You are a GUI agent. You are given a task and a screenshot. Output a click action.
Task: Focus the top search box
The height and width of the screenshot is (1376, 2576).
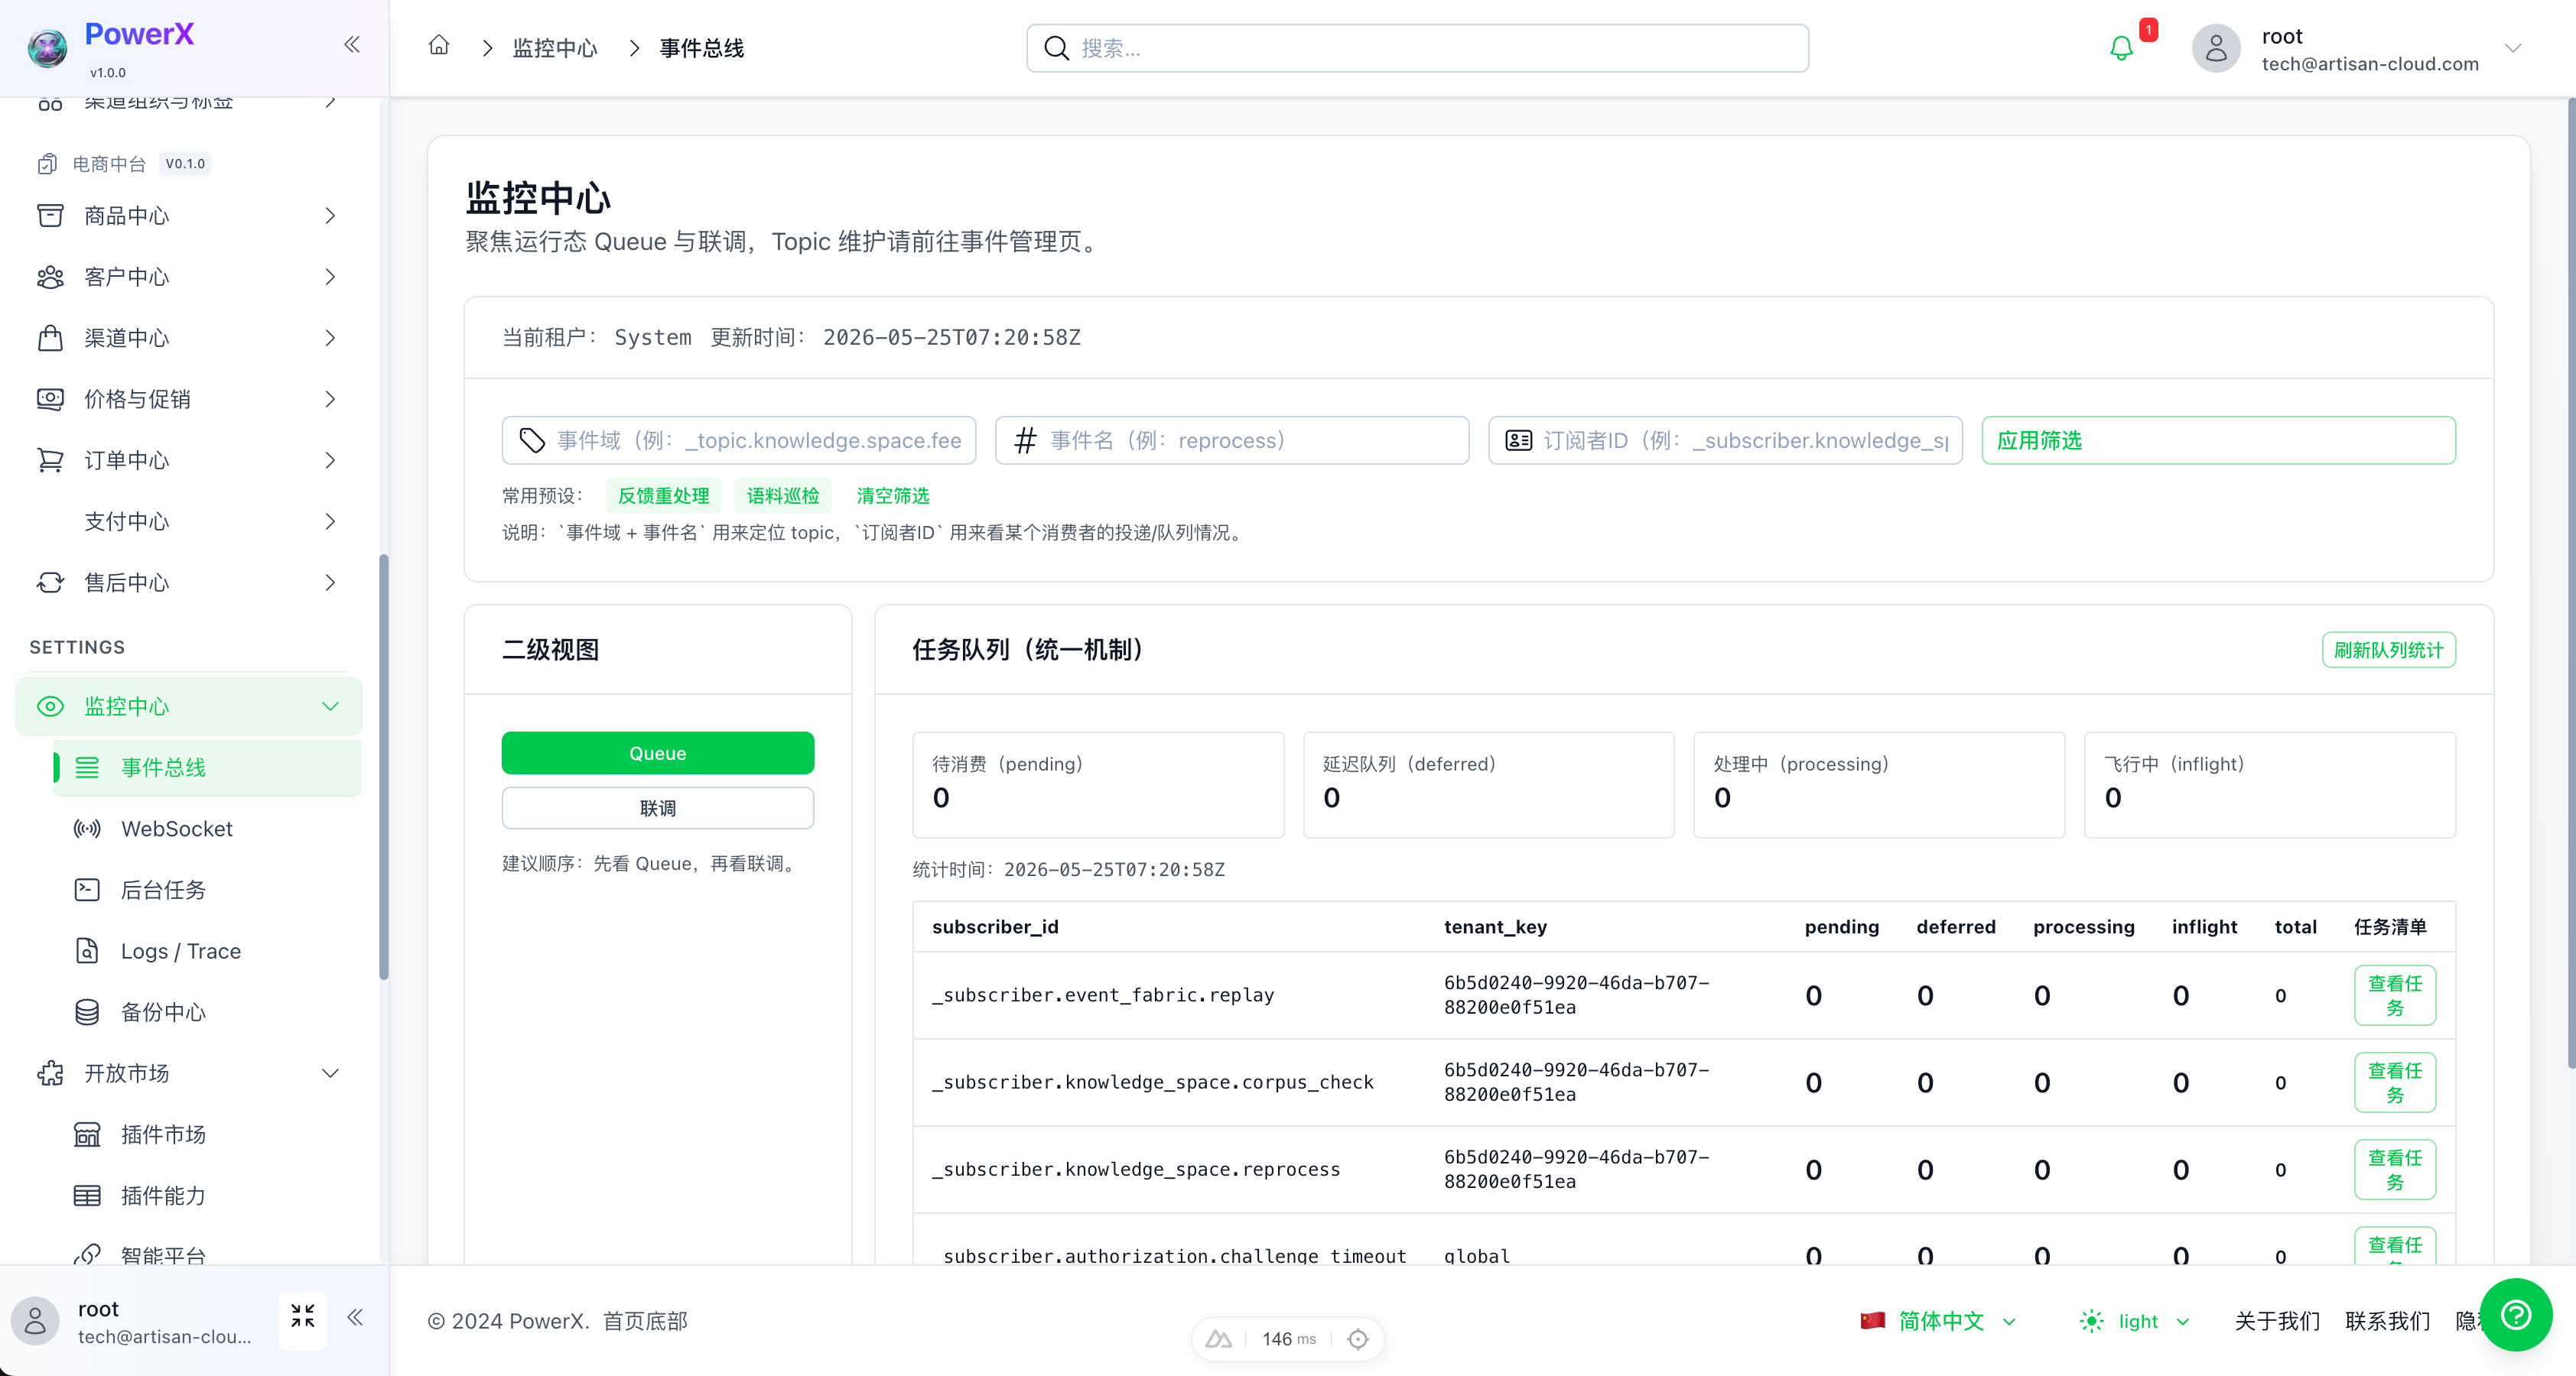(x=1417, y=48)
